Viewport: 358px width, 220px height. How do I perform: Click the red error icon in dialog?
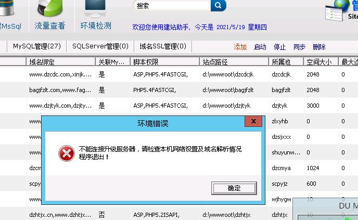pos(66,153)
